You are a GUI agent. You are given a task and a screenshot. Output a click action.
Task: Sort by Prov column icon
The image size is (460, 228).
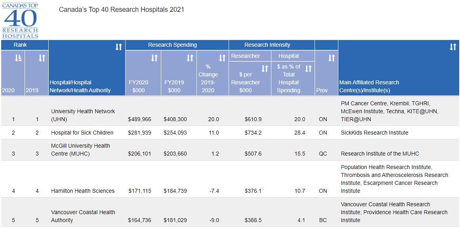tap(332, 58)
